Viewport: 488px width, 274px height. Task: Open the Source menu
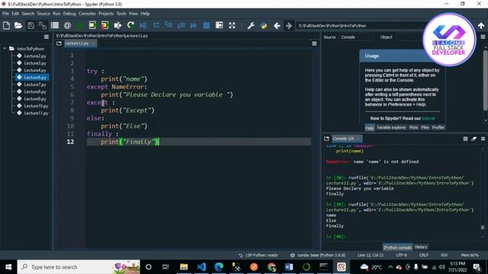[x=43, y=14]
